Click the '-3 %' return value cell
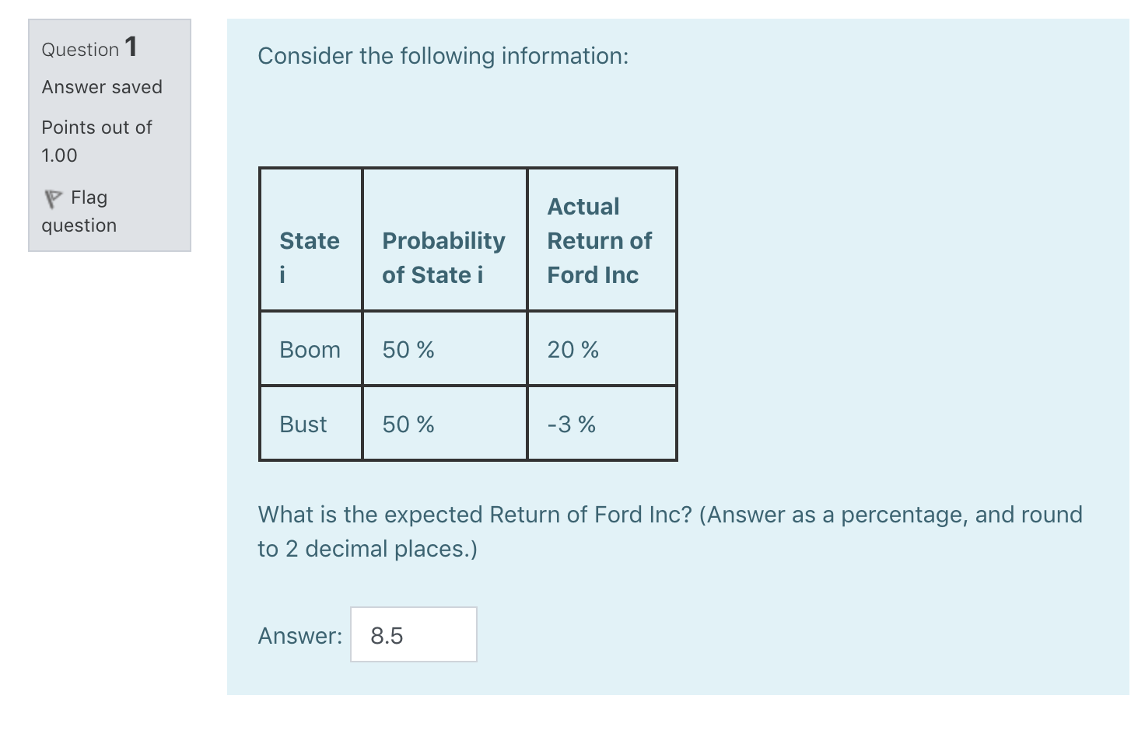Screen dimensions: 1145x751 [570, 424]
